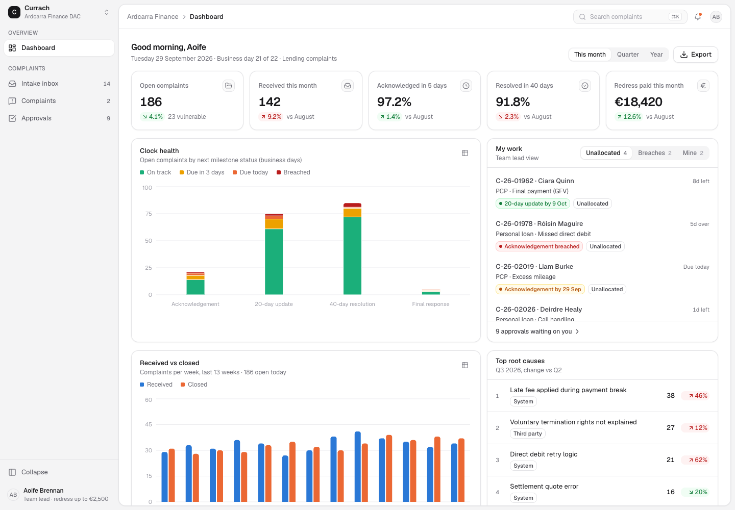Image resolution: width=735 pixels, height=510 pixels.
Task: Click the Open complaints folder icon
Action: coord(229,86)
